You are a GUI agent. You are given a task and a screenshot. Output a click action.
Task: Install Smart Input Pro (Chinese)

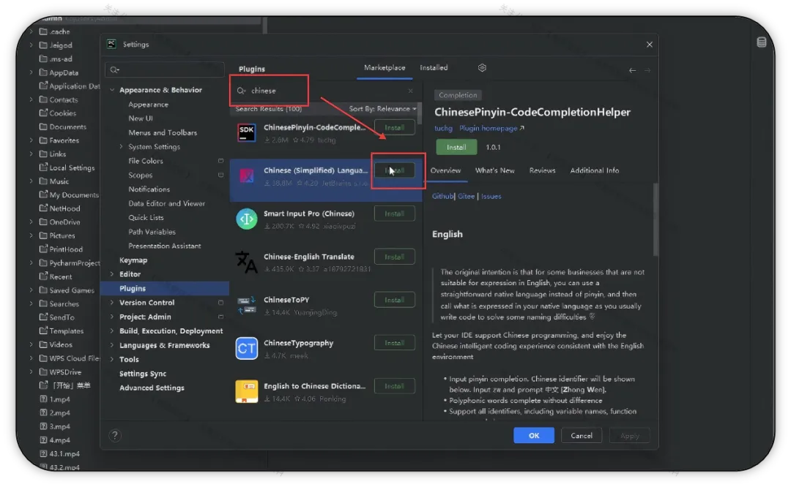(x=395, y=214)
